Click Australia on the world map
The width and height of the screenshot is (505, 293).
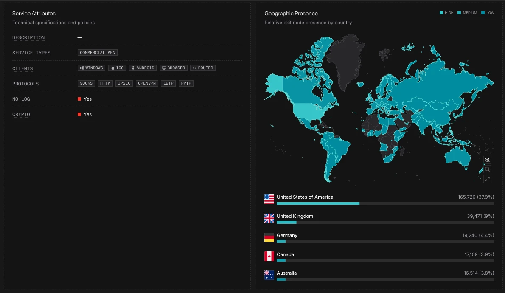(457, 156)
